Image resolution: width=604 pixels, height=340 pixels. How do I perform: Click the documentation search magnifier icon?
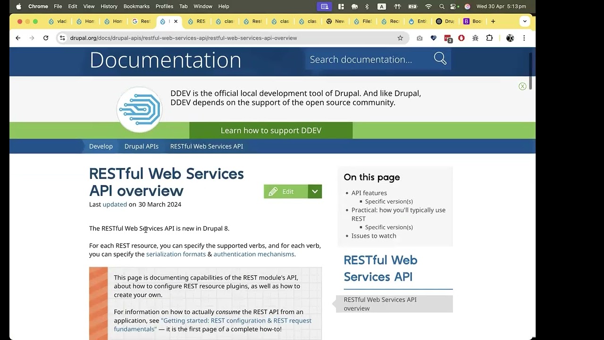coord(440,59)
